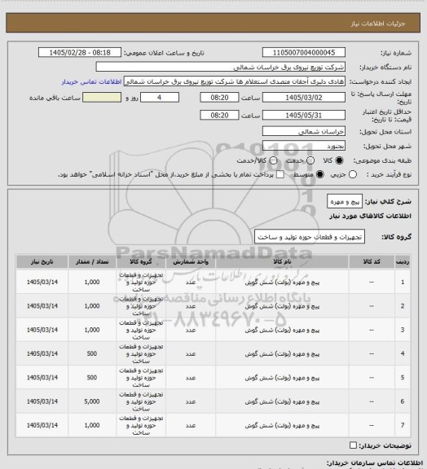Screen dimensions: 427x469
Task: Click the نام کالا column header
Action: tap(282, 261)
